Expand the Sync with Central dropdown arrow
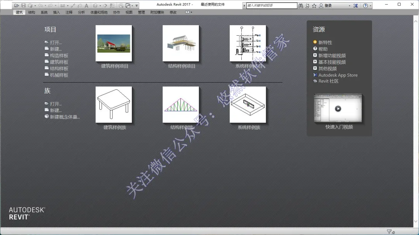 [35, 5]
